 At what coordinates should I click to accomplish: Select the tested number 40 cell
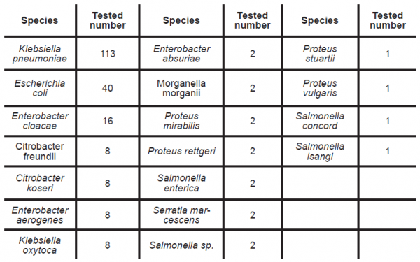108,88
